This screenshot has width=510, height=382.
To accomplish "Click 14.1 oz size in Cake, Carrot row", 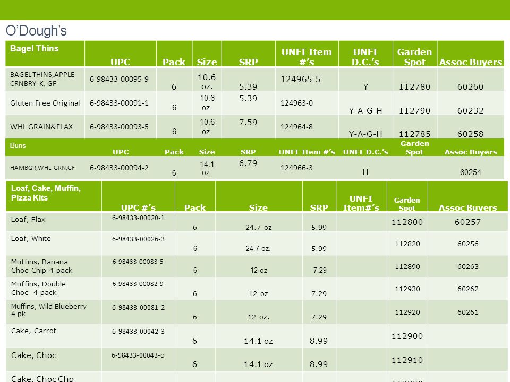I will [x=258, y=341].
